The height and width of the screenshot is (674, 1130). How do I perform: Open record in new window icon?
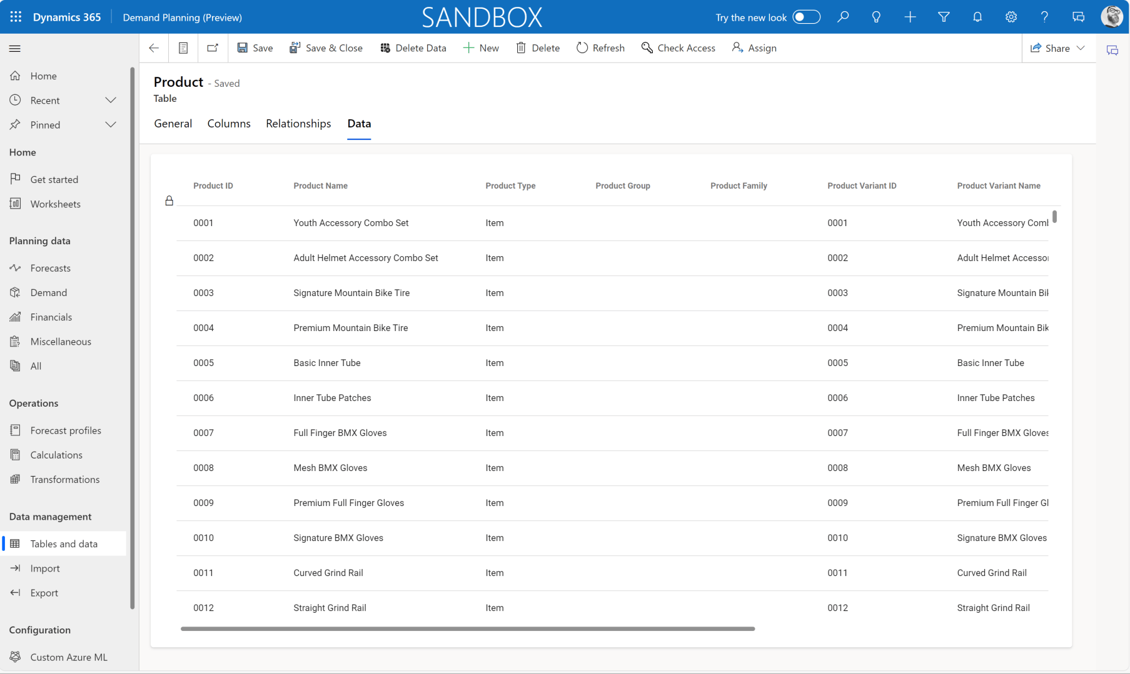(213, 48)
